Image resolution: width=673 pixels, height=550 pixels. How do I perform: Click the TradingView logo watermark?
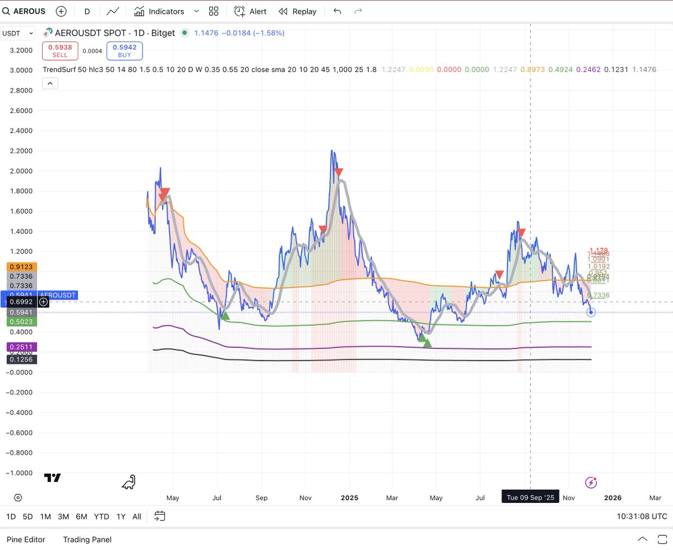tap(52, 478)
